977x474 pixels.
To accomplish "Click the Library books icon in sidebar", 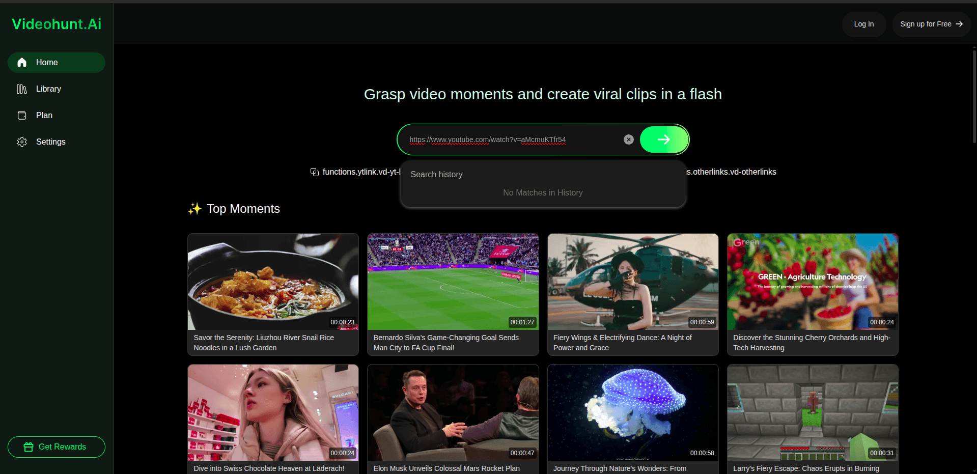I will coord(22,89).
